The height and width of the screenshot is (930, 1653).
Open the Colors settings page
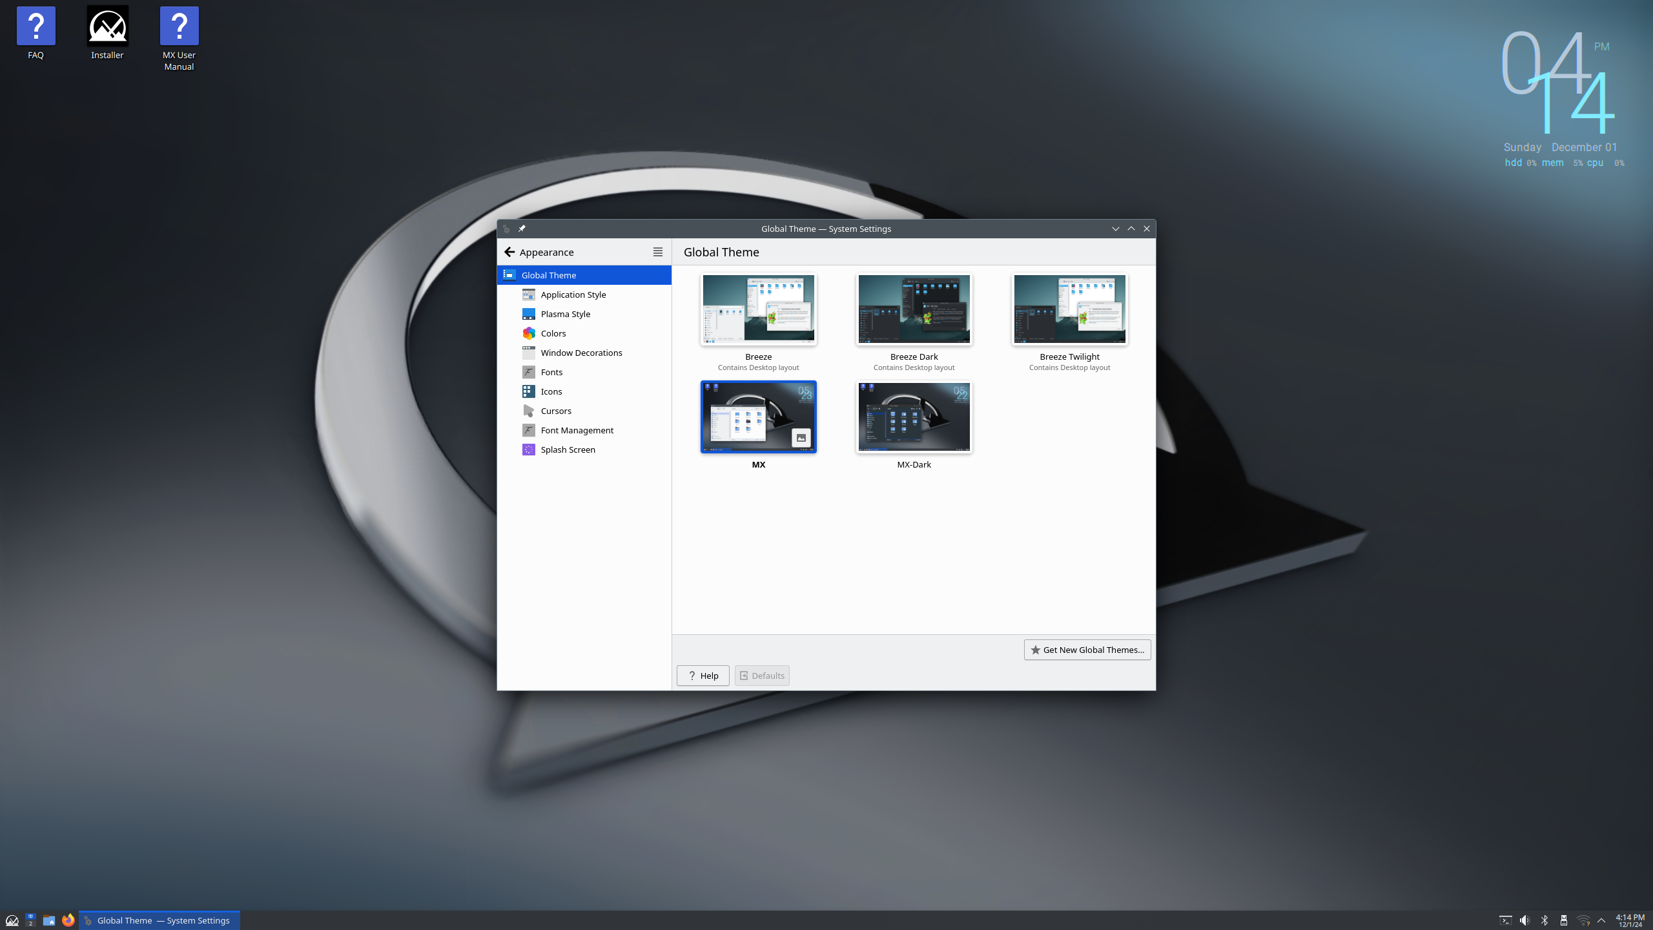(553, 333)
